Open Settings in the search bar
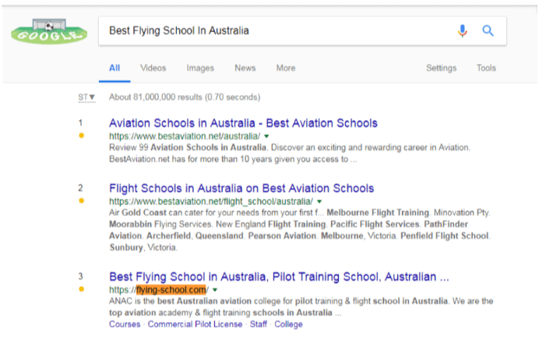This screenshot has height=347, width=553. pyautogui.click(x=441, y=68)
